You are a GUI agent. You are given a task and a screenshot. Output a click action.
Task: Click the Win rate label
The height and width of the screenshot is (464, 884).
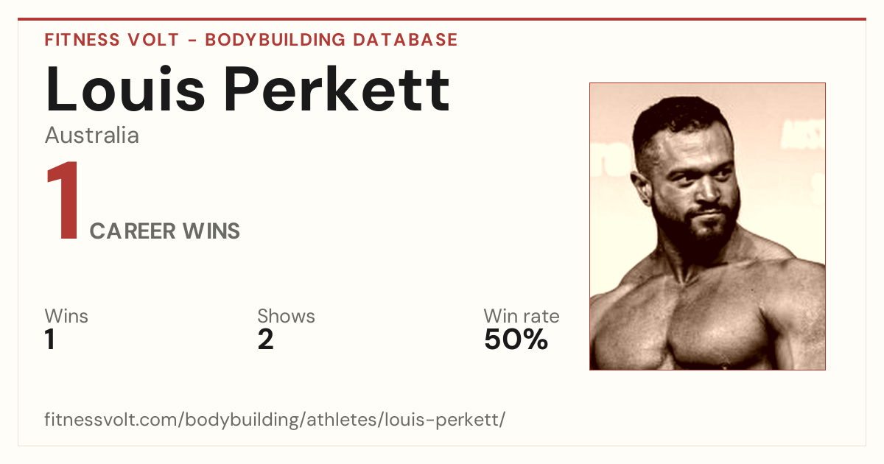[522, 317]
